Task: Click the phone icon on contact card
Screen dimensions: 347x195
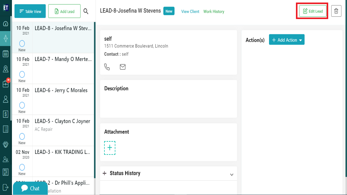Action: tap(107, 67)
